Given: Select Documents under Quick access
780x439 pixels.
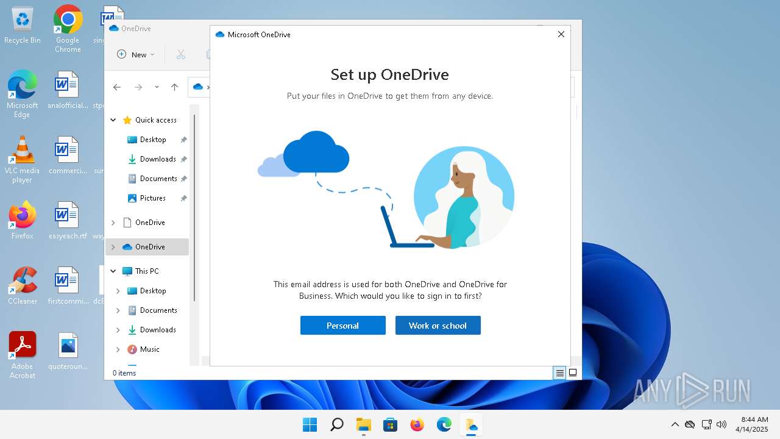Looking at the screenshot, I should 158,179.
